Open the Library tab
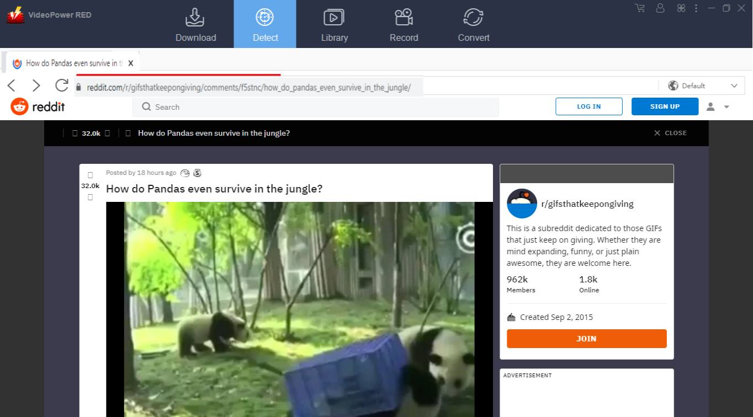The width and height of the screenshot is (753, 417). (x=334, y=24)
